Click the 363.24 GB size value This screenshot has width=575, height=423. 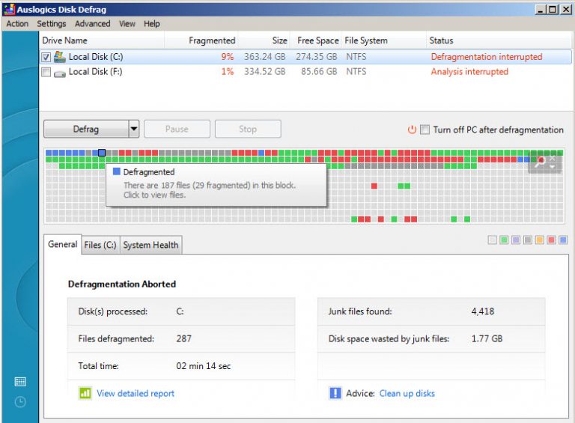265,57
